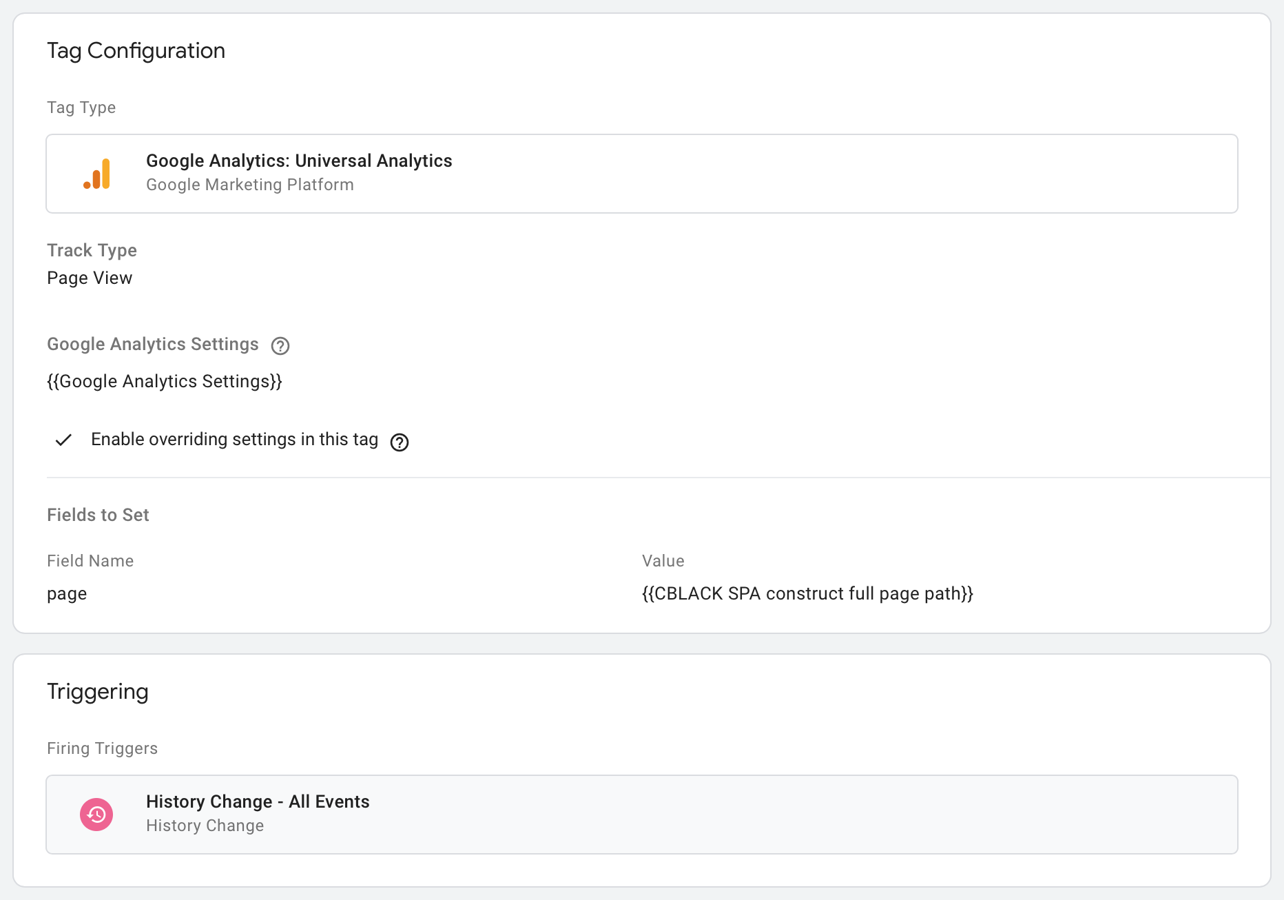This screenshot has width=1284, height=900.
Task: Toggle the override settings checkmark
Action: [63, 440]
